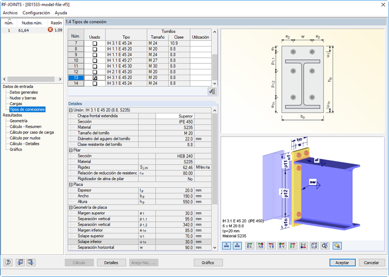Set view in Y direction
This screenshot has width=389, height=277.
[x=271, y=245]
